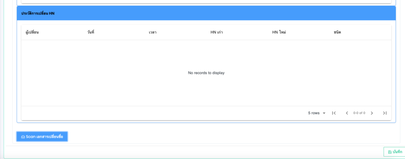Sort by the HN ใหม่ column header

coord(279,32)
